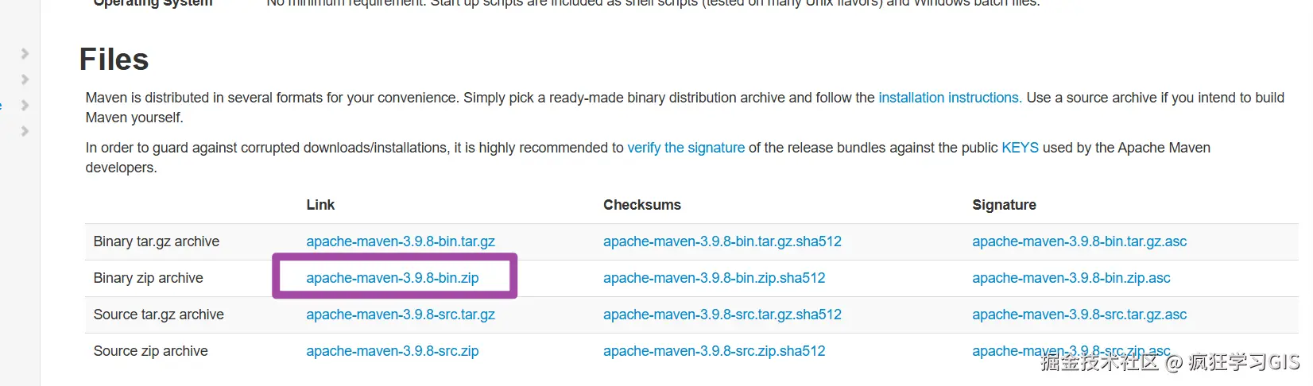1313x386 pixels.
Task: Open the src.tar.gz.sha512 checksum link
Action: coord(722,315)
